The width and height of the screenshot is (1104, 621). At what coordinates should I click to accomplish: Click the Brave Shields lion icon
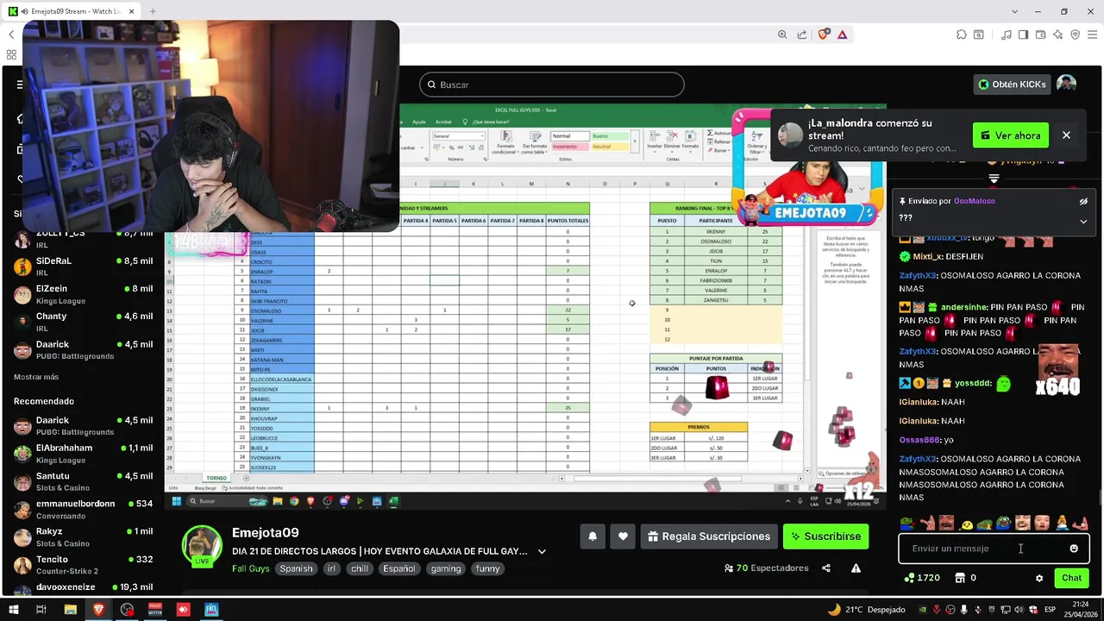click(x=824, y=34)
